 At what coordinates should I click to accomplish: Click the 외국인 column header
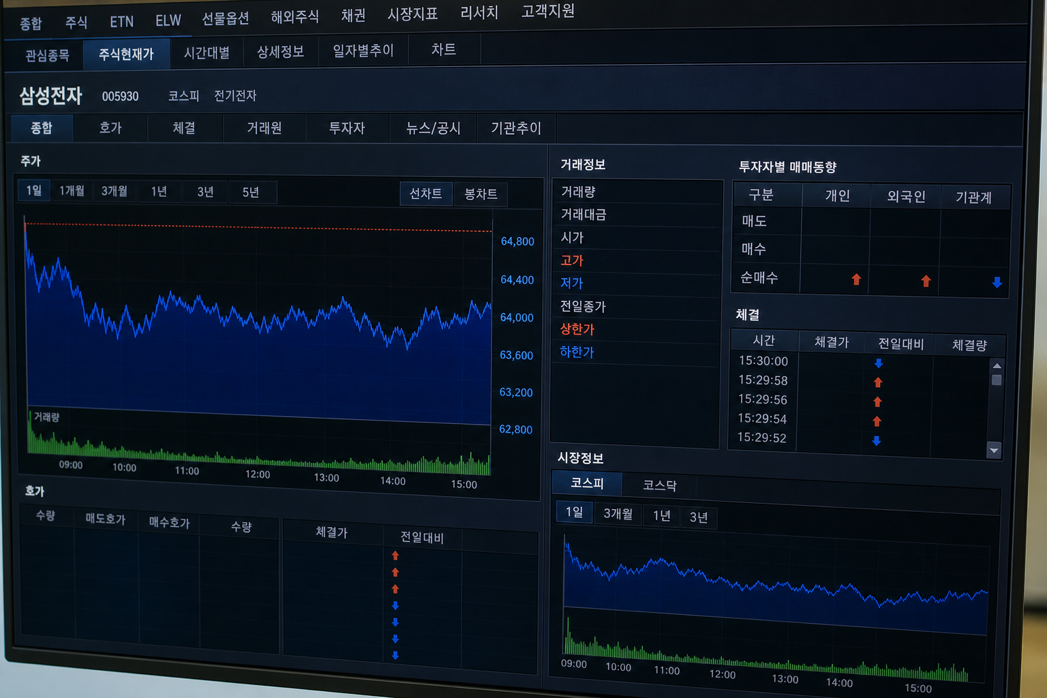tap(907, 196)
